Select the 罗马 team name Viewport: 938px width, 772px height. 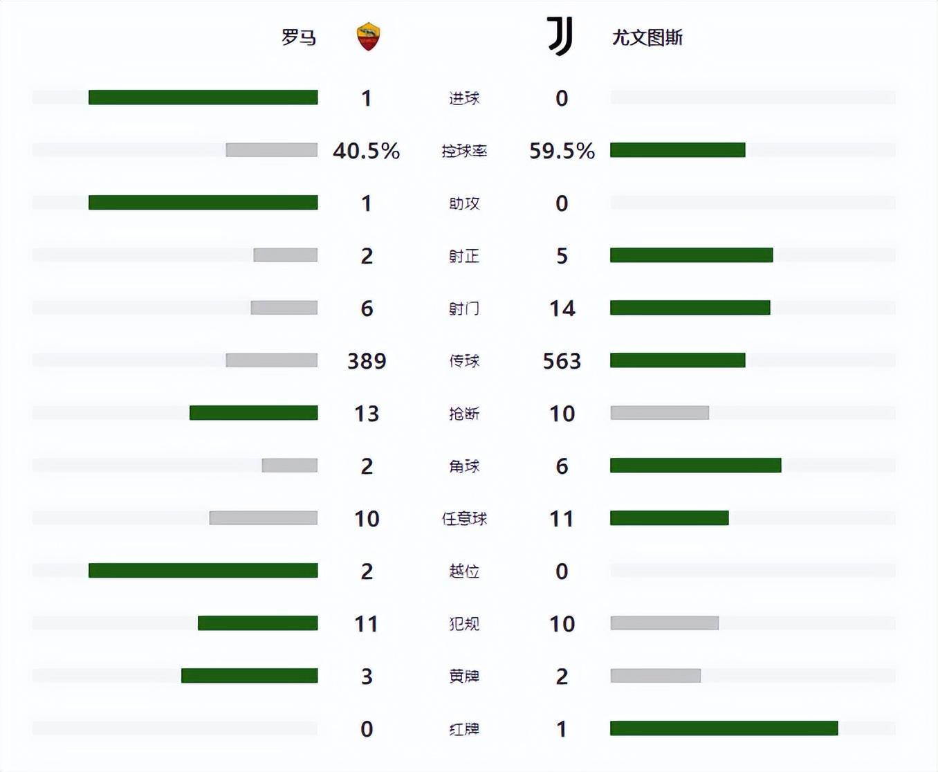click(299, 37)
